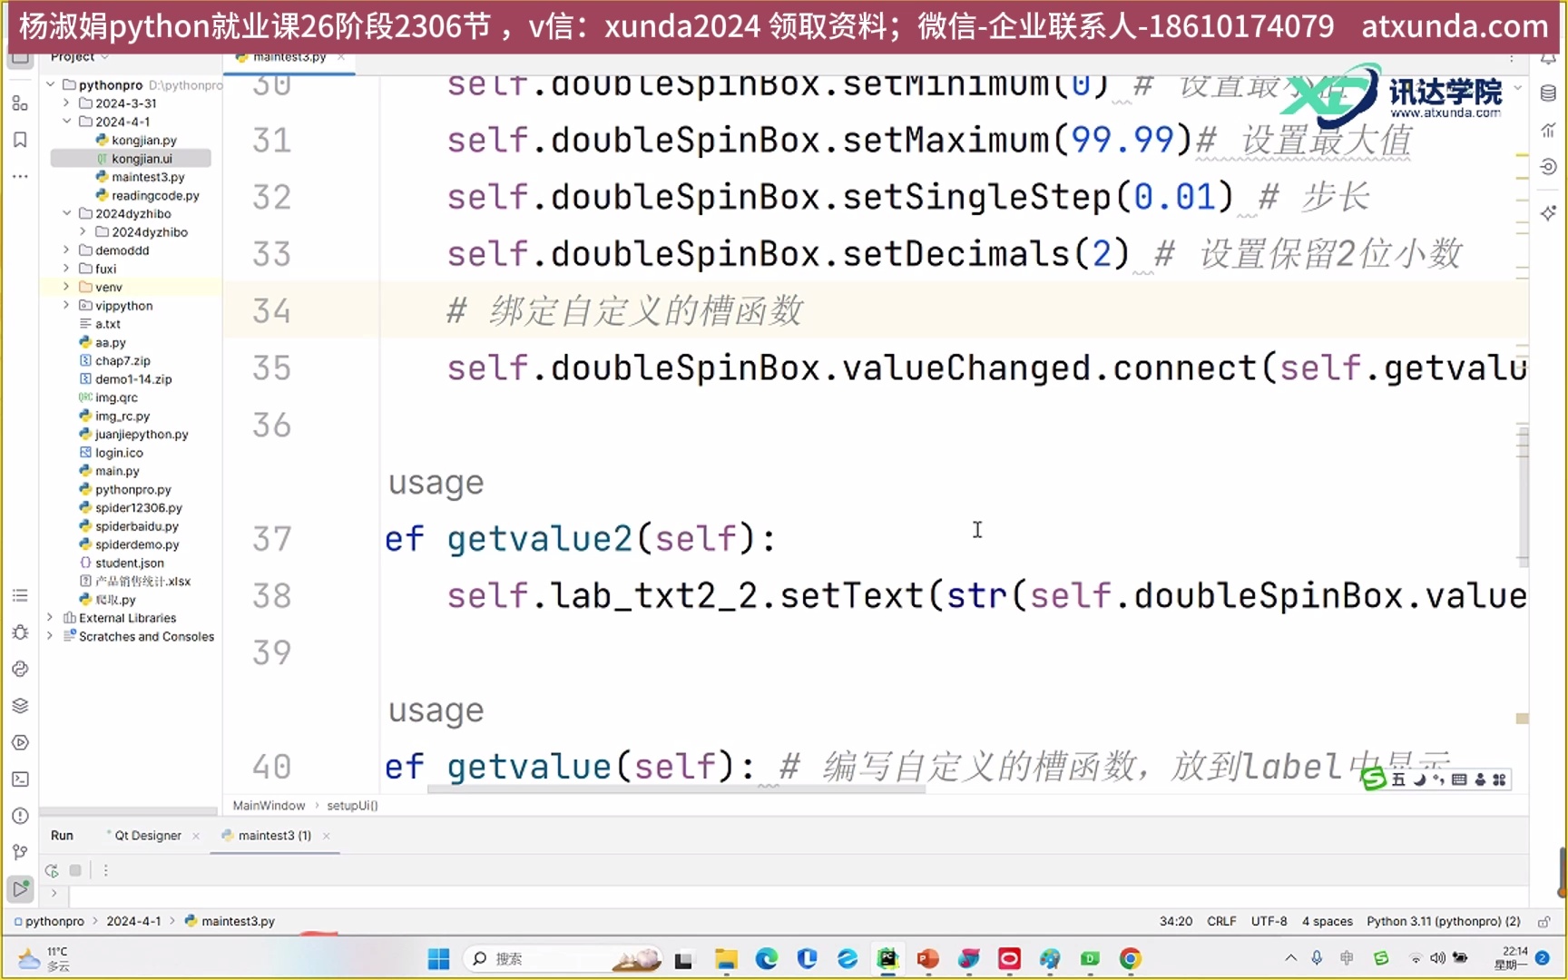Open the Services layers icon
The width and height of the screenshot is (1568, 980).
click(x=20, y=705)
